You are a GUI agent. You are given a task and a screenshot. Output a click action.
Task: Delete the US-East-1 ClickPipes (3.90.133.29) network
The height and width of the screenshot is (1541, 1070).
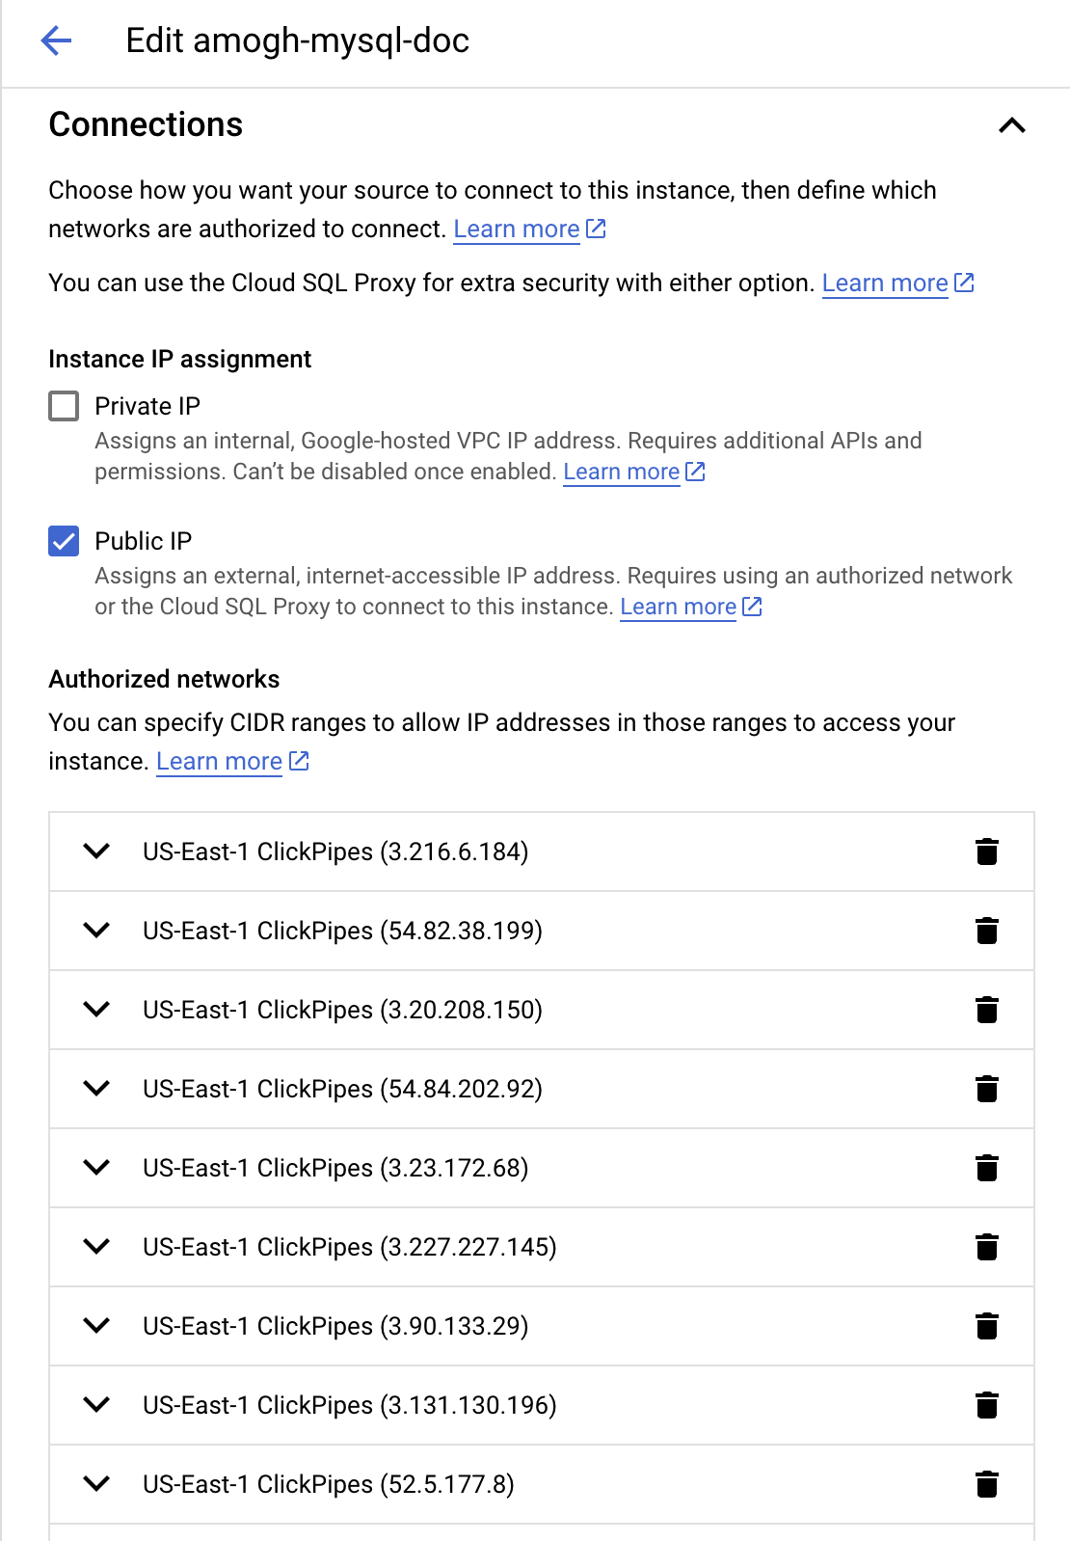click(988, 1326)
